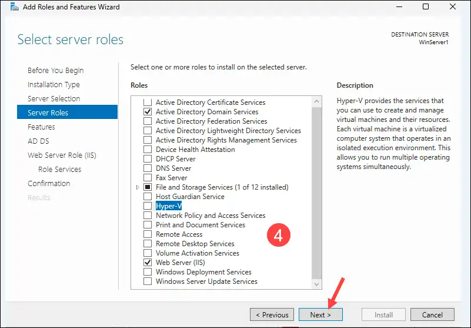Click scroll up arrow in Roles list
The image size is (471, 328).
coord(318,100)
